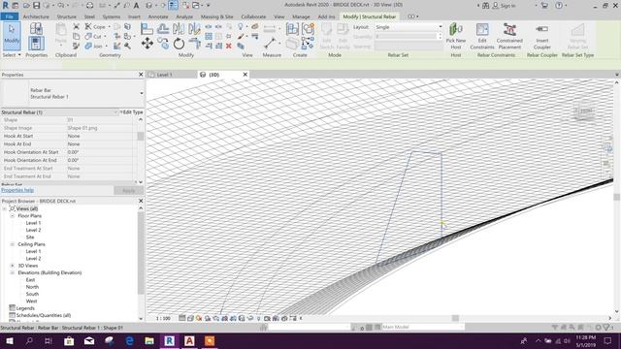
Task: Close the Project Browser panel
Action: point(141,201)
